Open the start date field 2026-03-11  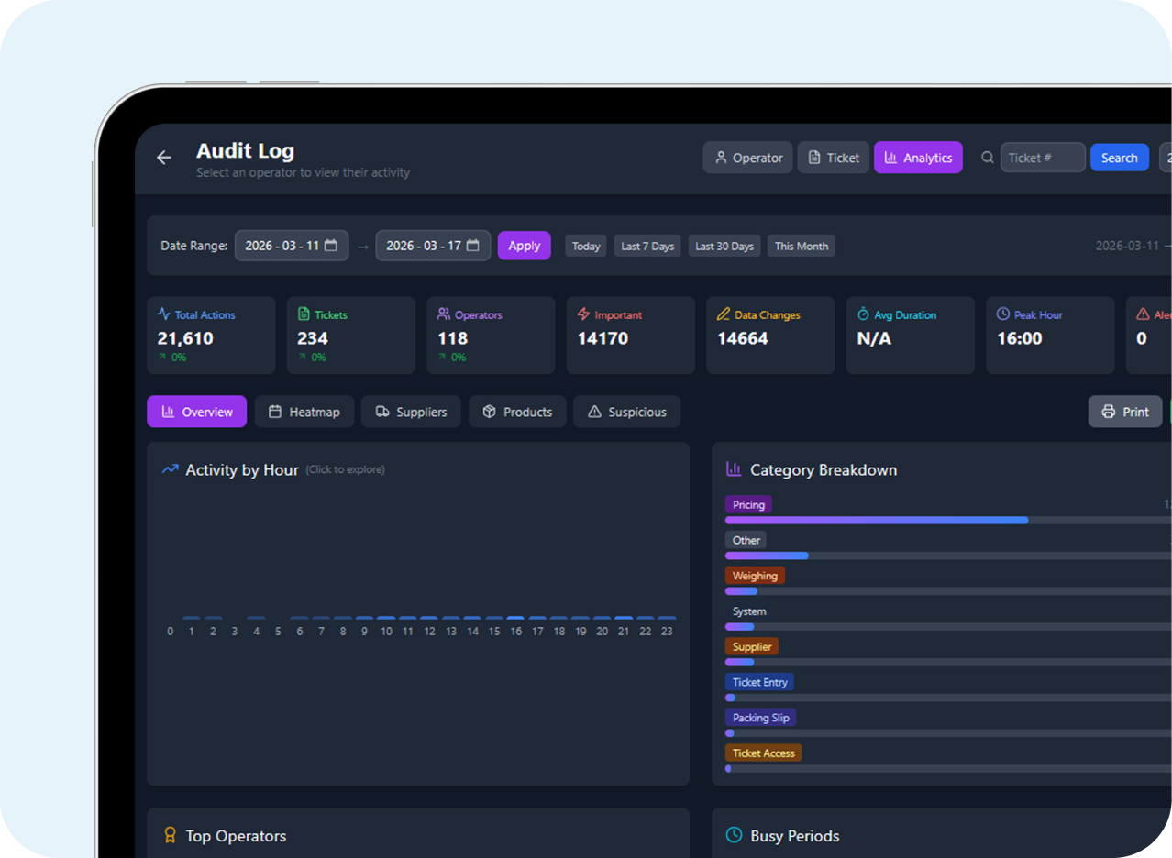pos(292,246)
